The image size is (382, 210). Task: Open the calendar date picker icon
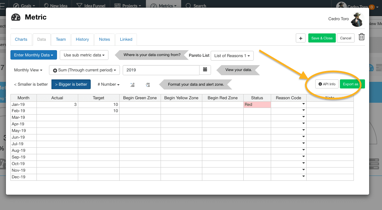pyautogui.click(x=205, y=70)
